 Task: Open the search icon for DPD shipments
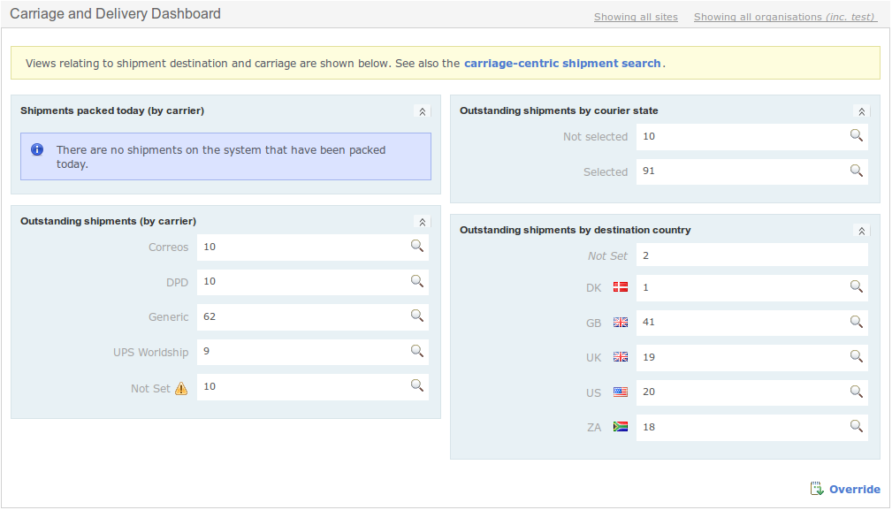(416, 281)
